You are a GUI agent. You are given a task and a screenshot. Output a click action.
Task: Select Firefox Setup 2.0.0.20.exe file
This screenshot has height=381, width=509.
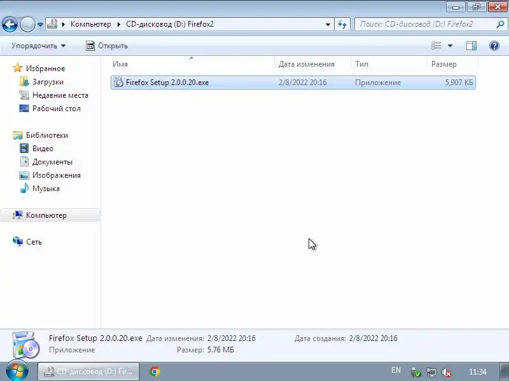pos(293,83)
